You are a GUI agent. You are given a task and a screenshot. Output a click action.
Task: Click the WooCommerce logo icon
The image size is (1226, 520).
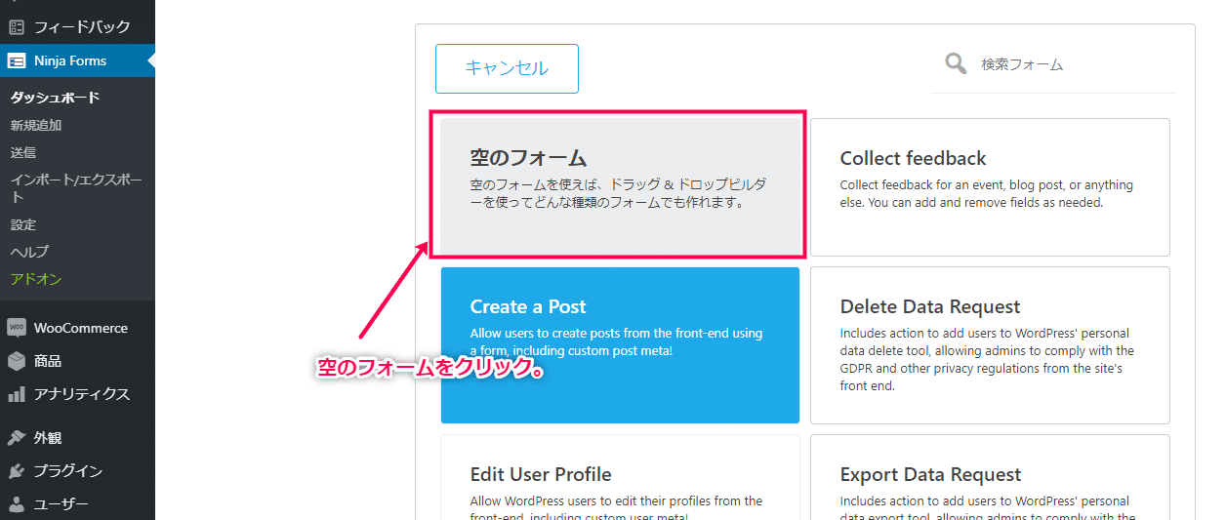(x=17, y=328)
